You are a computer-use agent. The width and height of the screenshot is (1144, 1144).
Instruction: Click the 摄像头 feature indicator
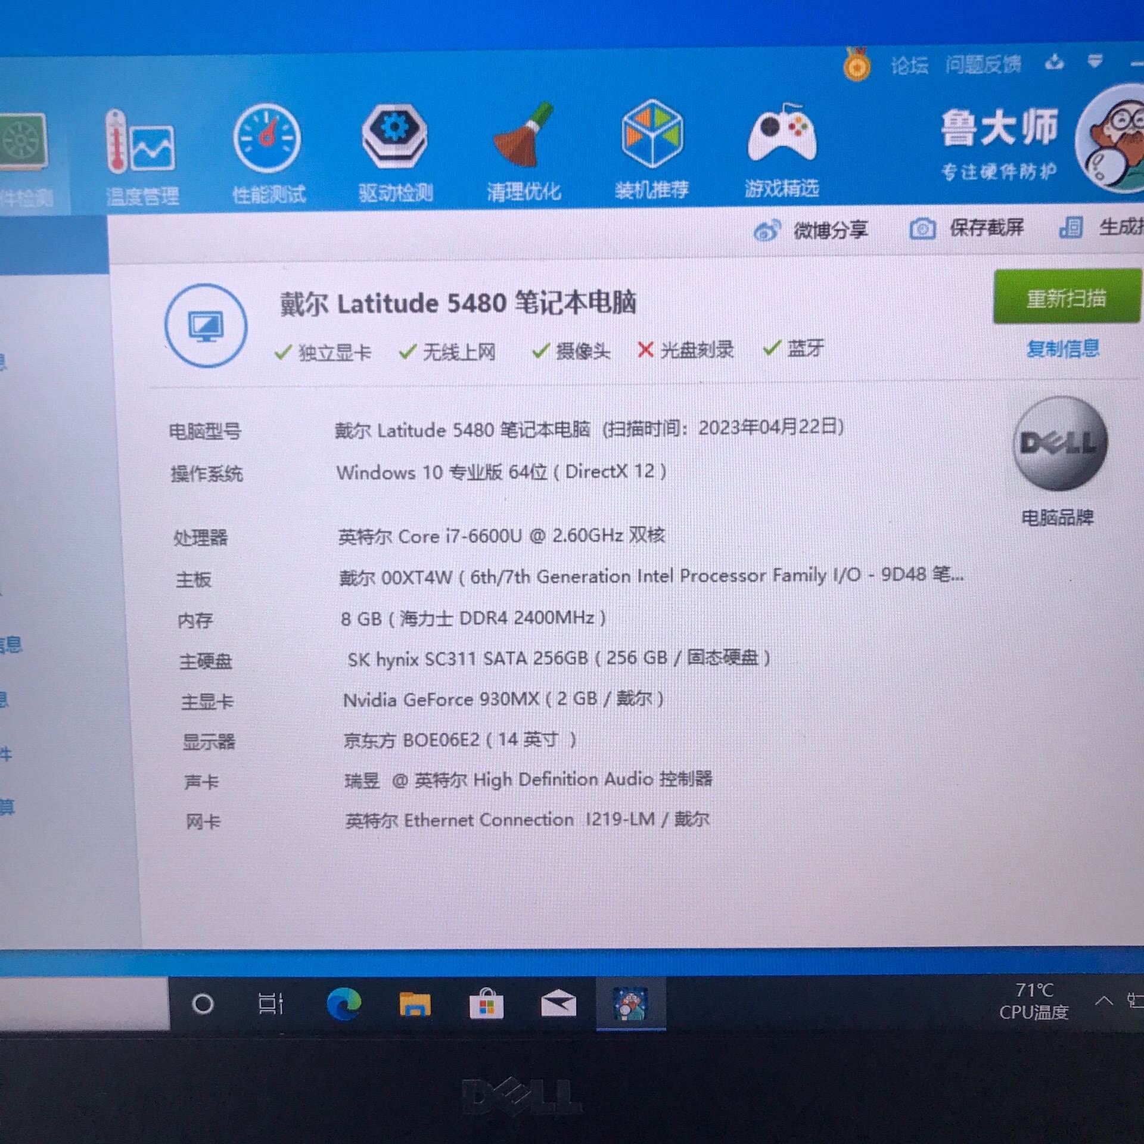click(571, 351)
